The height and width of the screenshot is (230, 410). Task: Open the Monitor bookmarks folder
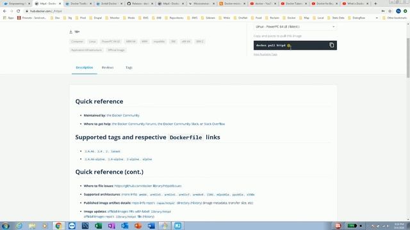112,18
